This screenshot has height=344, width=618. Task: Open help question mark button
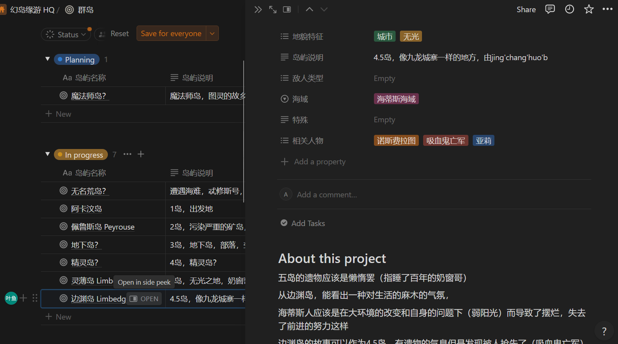(604, 331)
